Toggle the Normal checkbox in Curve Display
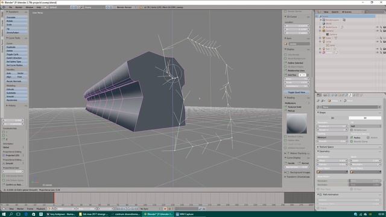 [300, 163]
